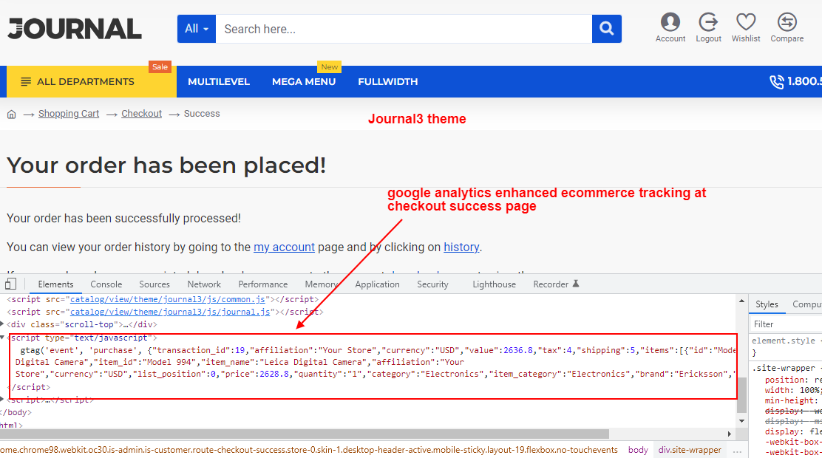The height and width of the screenshot is (458, 822).
Task: Open the Compare icon
Action: (787, 28)
